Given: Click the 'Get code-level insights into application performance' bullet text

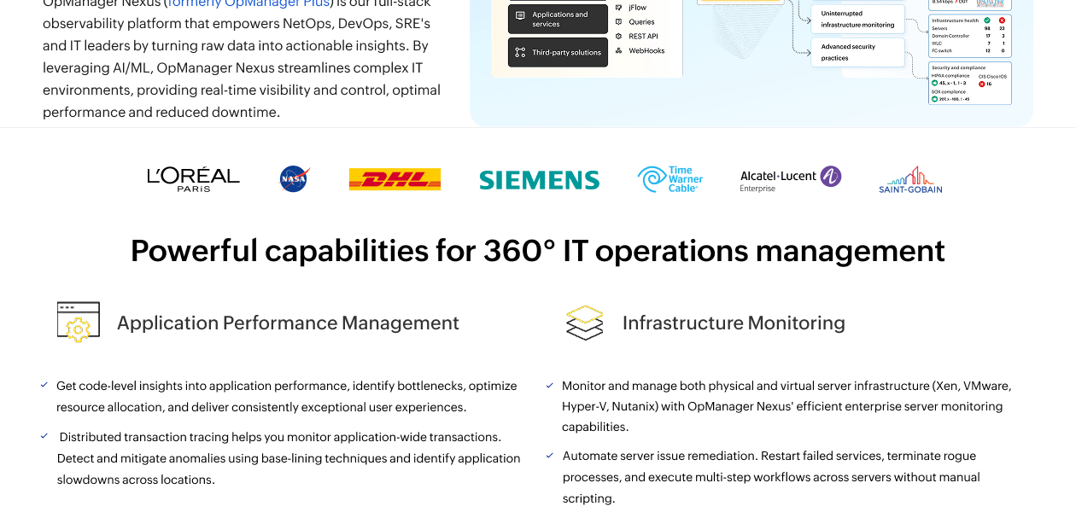Looking at the screenshot, I should click(287, 397).
